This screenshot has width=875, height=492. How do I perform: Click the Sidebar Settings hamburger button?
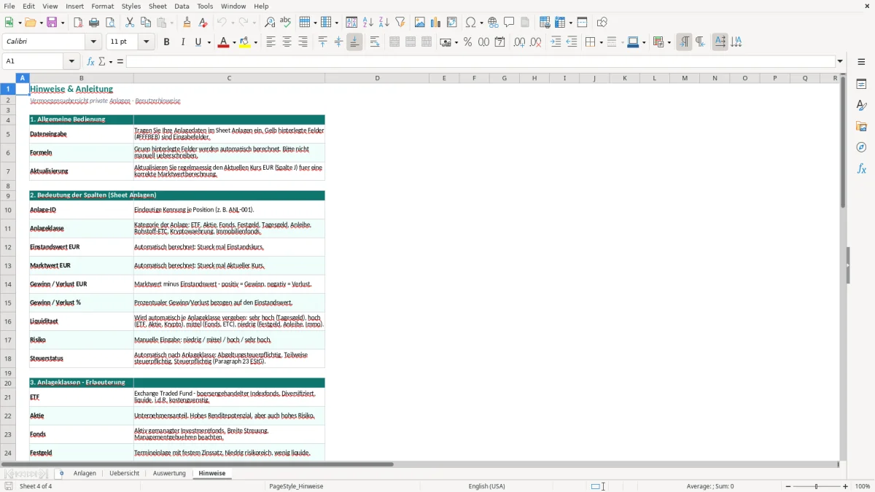coord(861,62)
